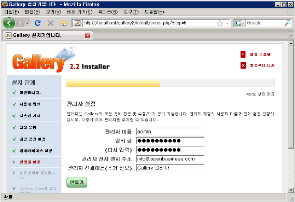Open the back/forward history dropdown arrow
This screenshot has height=202, width=295.
pyautogui.click(x=27, y=23)
